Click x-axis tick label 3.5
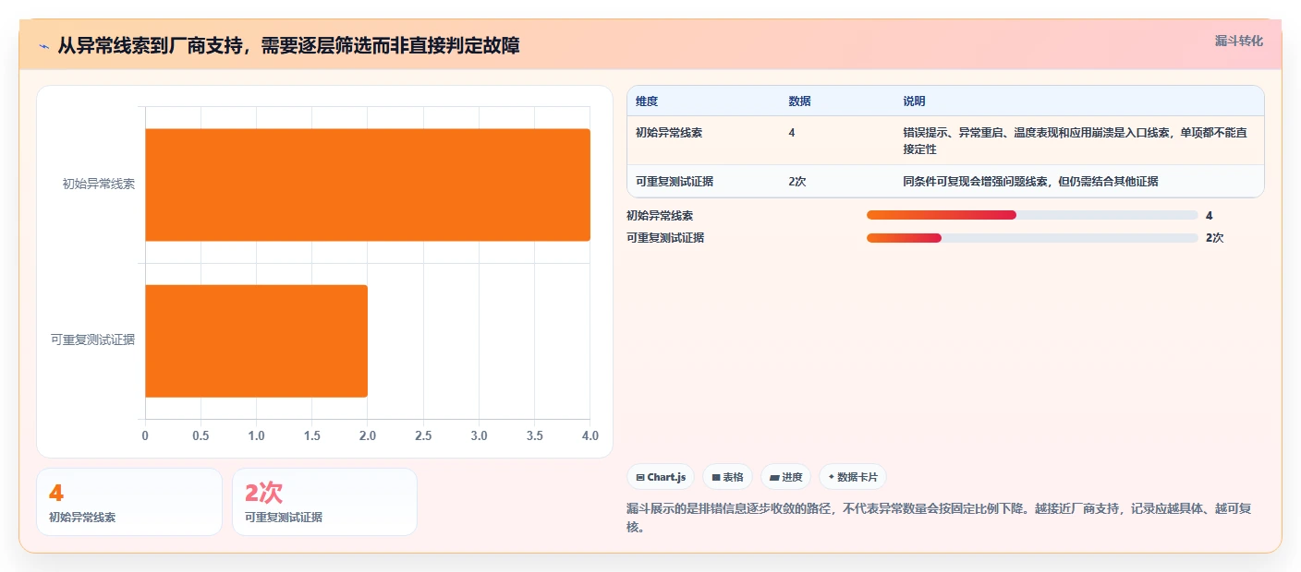1301x572 pixels. click(x=534, y=435)
